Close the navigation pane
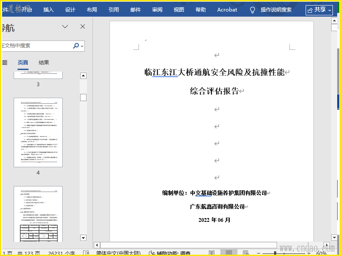341x256 pixels. coord(83,26)
